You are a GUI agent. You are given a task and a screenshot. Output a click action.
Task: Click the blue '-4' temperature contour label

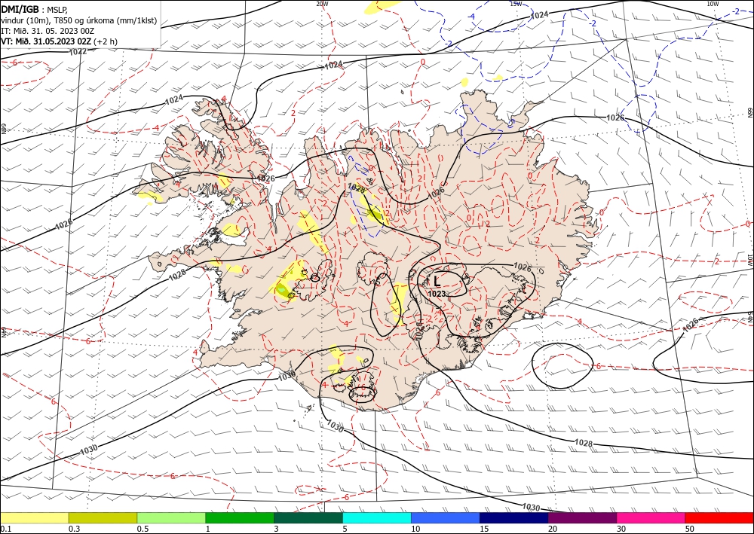point(472,17)
